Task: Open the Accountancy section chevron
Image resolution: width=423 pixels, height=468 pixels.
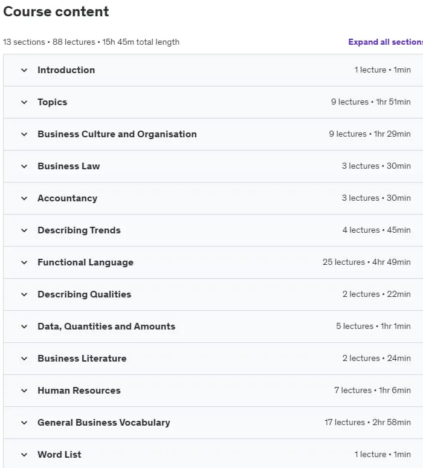Action: [x=24, y=198]
